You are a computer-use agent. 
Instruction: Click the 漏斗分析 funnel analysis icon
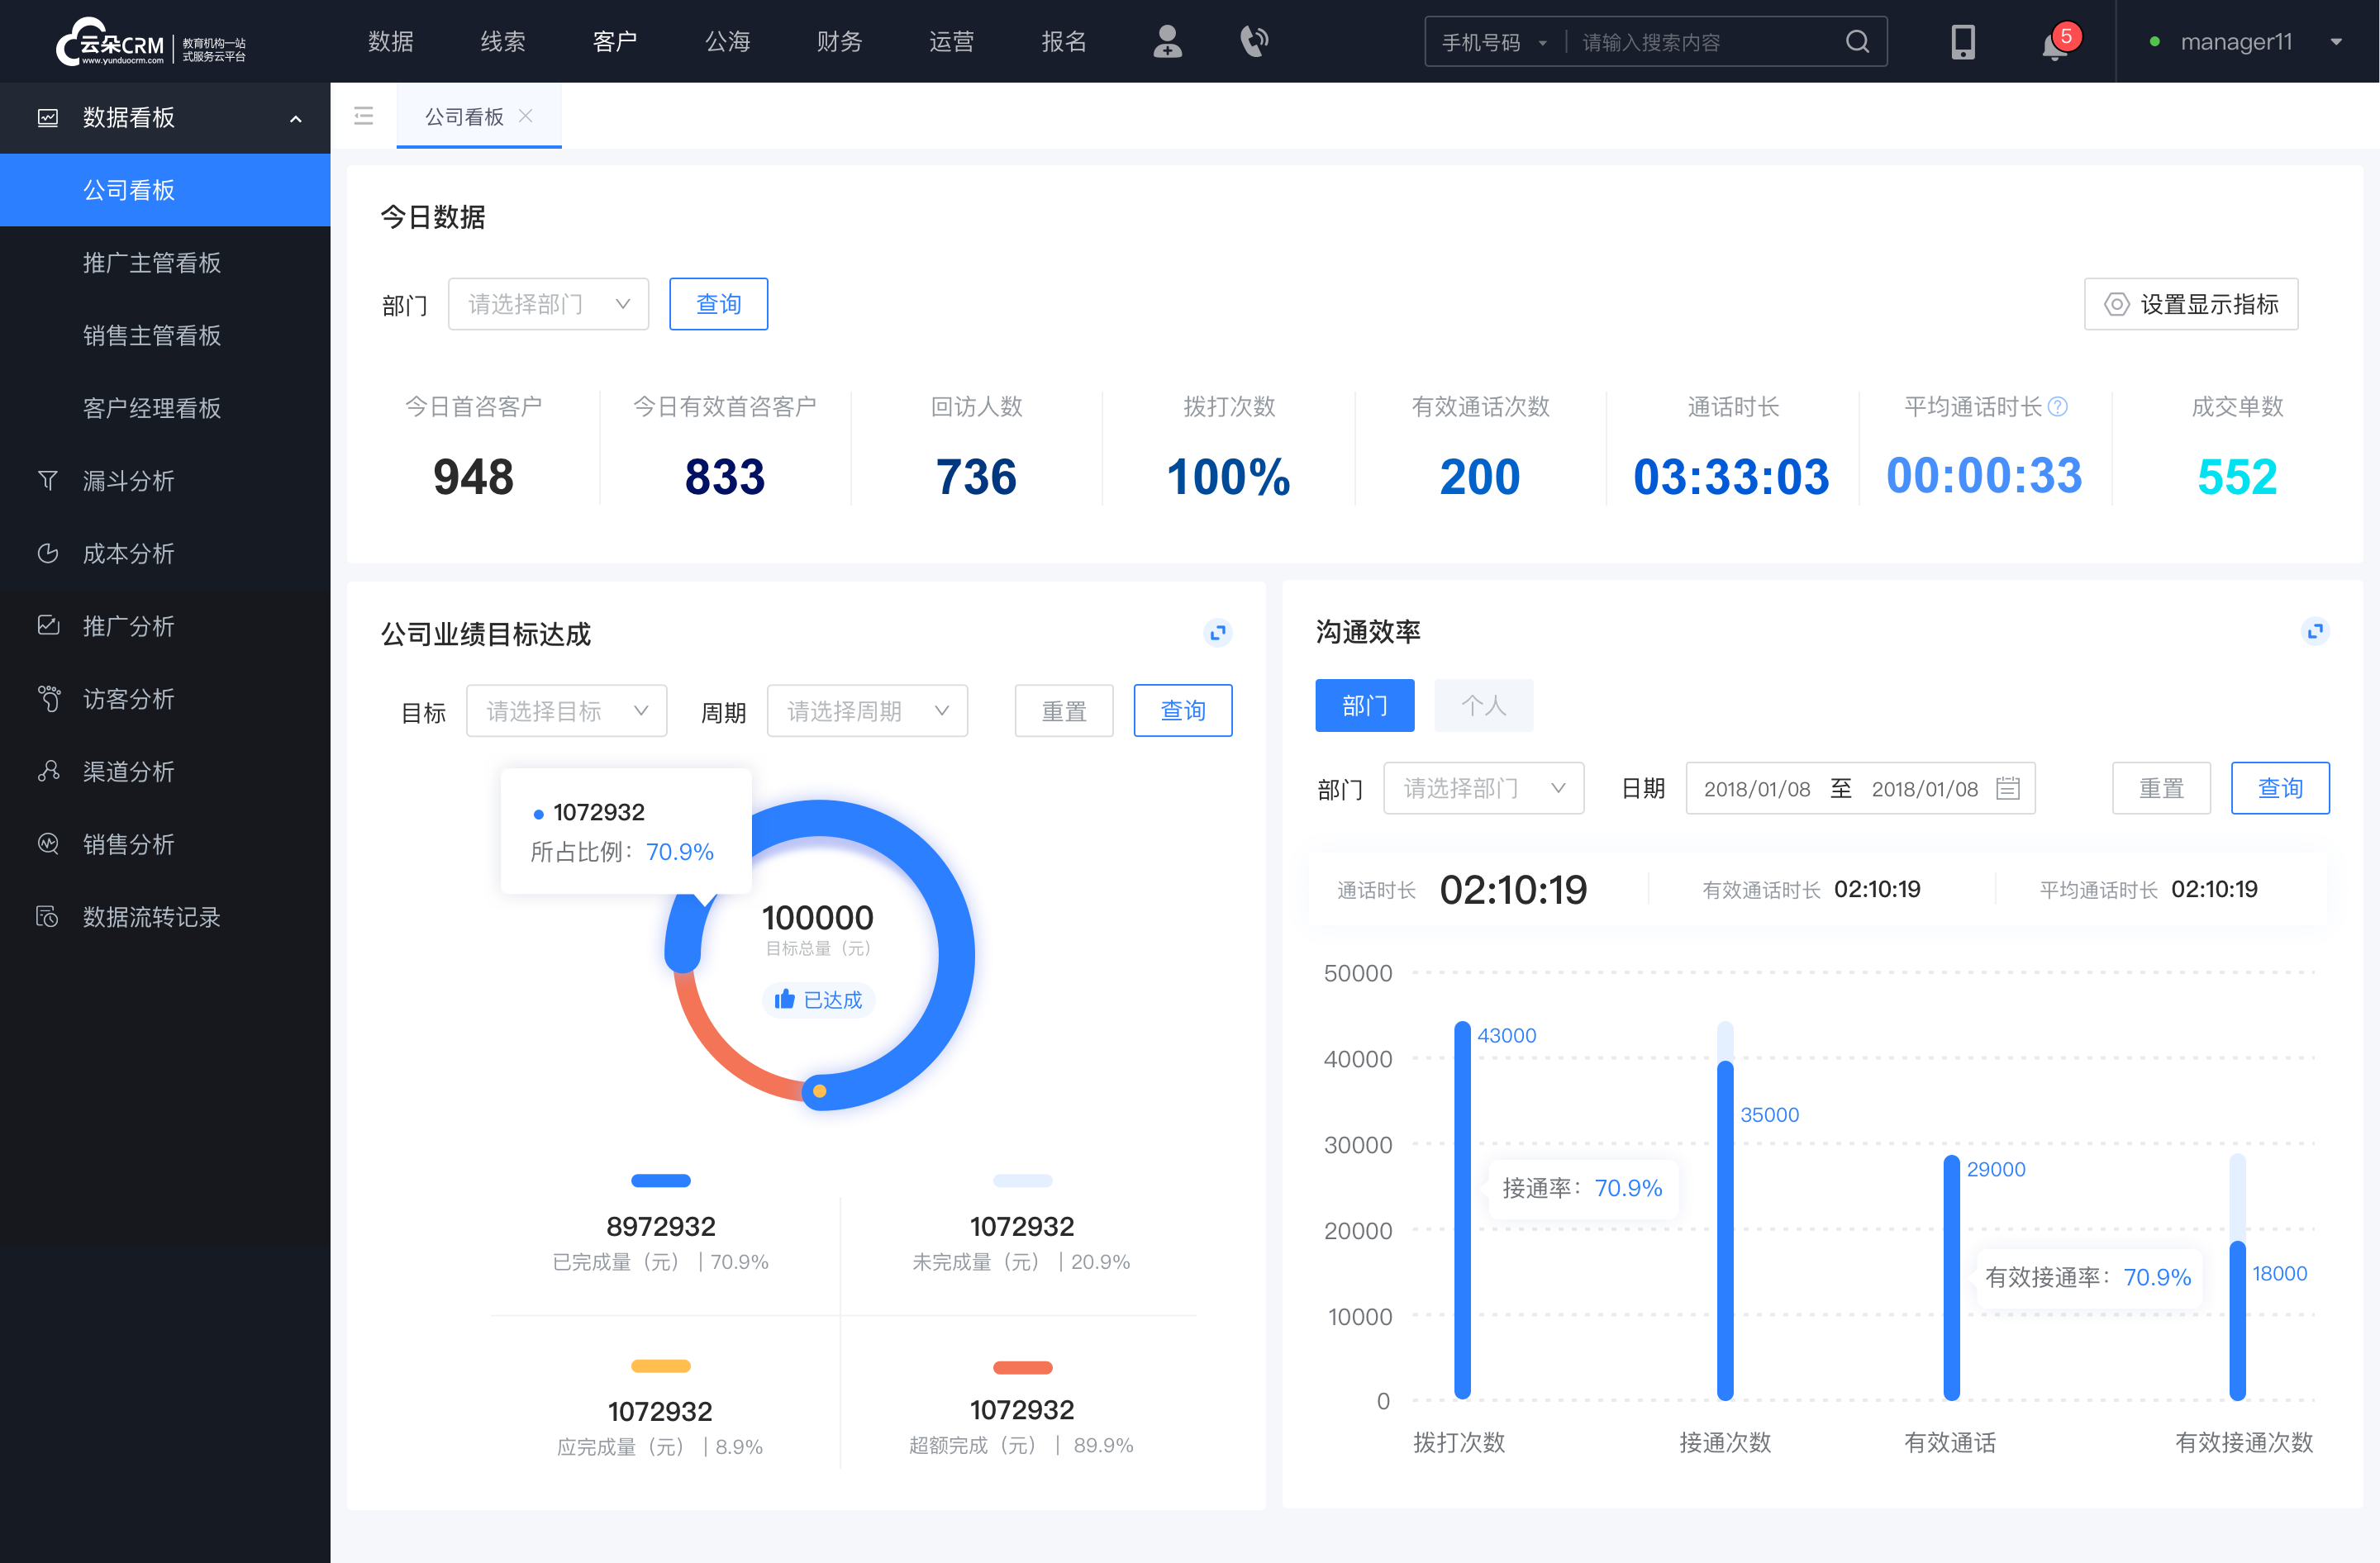pos(47,480)
